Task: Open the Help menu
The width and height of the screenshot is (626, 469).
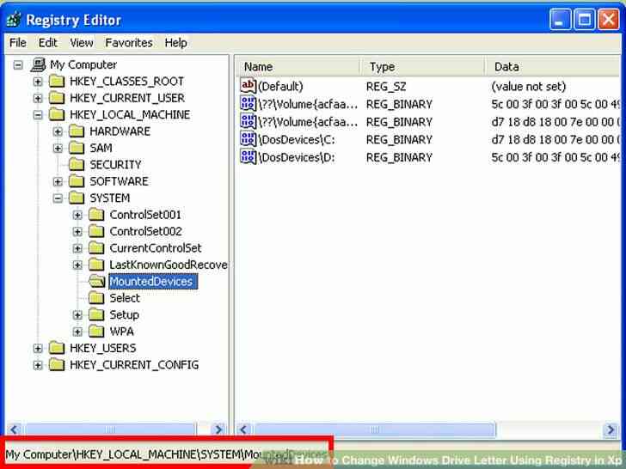Action: (176, 43)
